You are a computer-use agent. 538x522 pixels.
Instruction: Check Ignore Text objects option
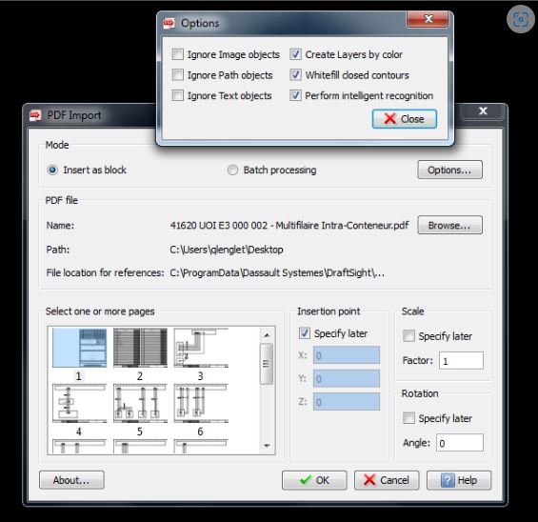178,95
